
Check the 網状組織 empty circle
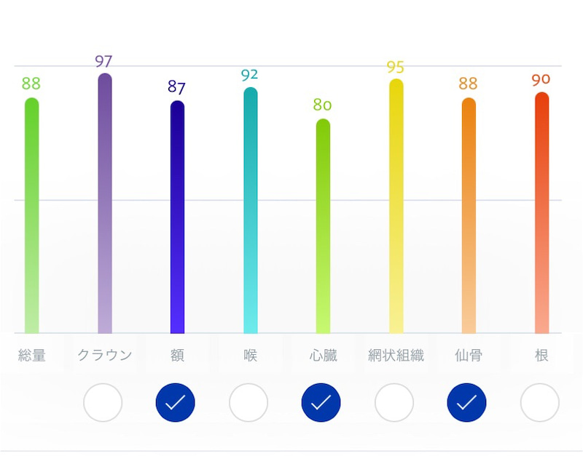(x=394, y=403)
